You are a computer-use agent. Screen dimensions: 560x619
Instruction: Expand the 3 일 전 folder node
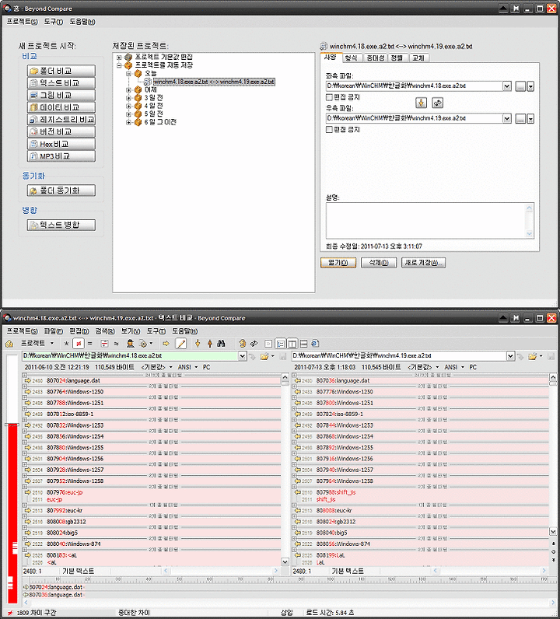point(128,98)
